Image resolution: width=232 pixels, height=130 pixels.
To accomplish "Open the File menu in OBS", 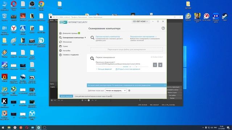I will click(x=51, y=20).
